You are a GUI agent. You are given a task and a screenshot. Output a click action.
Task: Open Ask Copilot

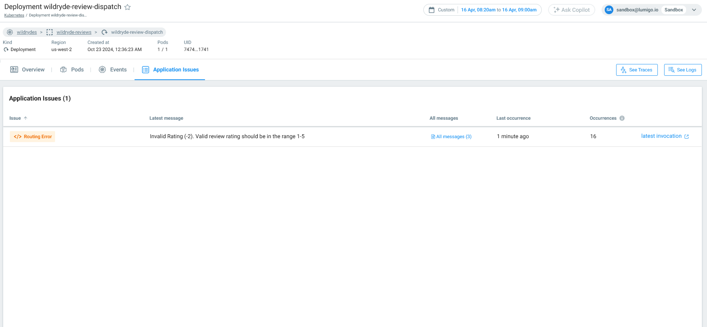coord(572,10)
